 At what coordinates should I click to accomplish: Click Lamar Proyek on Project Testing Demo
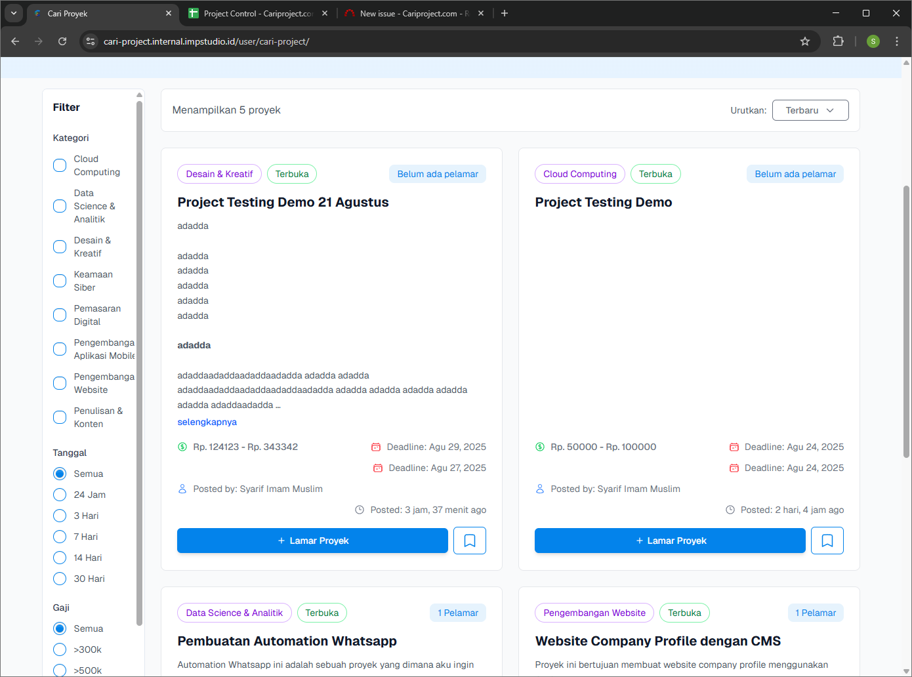tap(669, 541)
